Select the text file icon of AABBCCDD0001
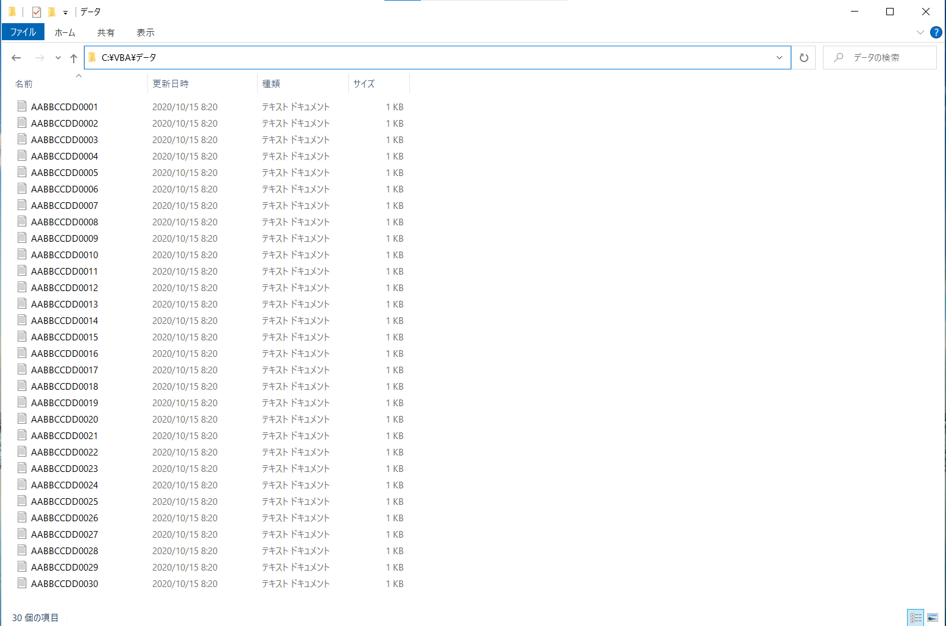This screenshot has width=946, height=626. click(x=22, y=107)
